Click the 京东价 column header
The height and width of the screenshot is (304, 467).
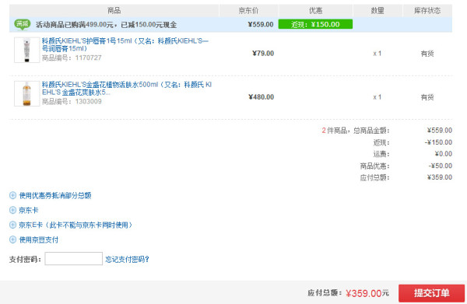pyautogui.click(x=249, y=11)
